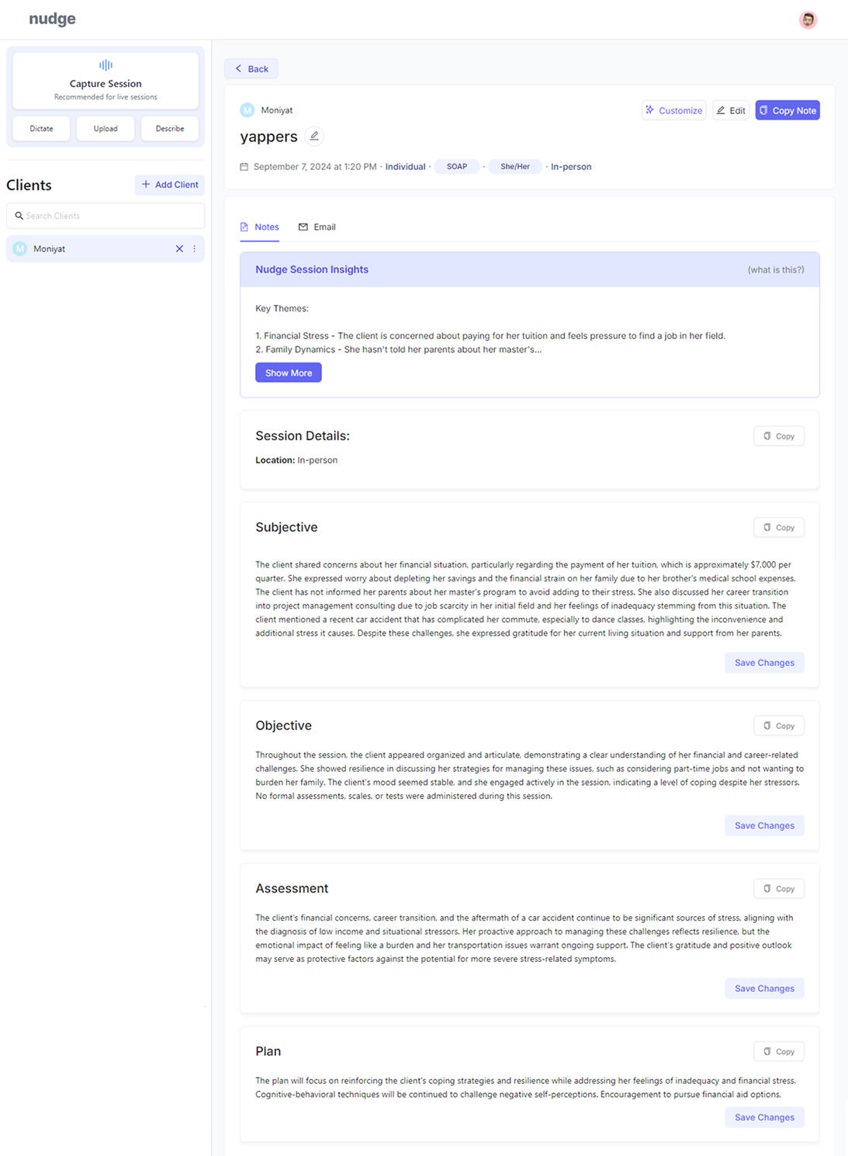Expand the insights with Show More
This screenshot has width=848, height=1156.
[x=288, y=373]
